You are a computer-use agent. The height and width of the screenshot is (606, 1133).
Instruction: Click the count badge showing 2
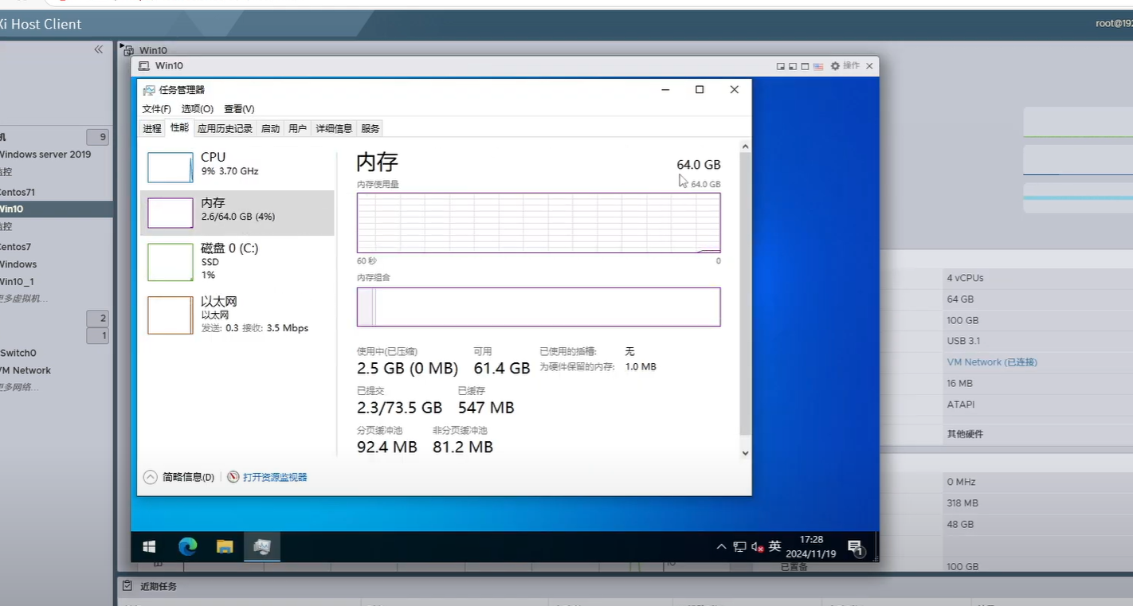click(97, 319)
